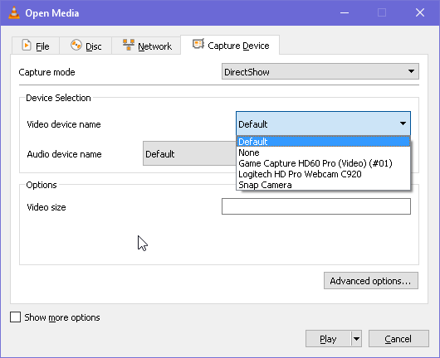Switch to the Network tab
This screenshot has width=440, height=358.
pos(146,46)
